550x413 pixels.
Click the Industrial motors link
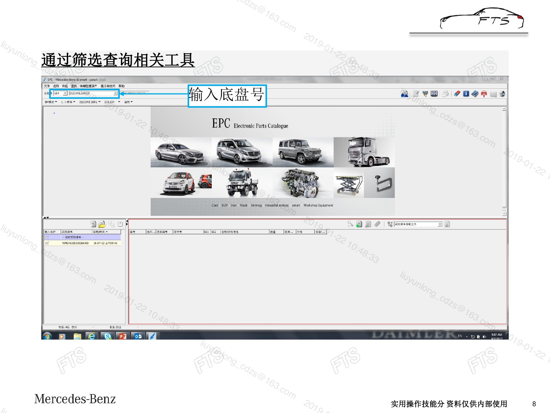[x=277, y=206]
